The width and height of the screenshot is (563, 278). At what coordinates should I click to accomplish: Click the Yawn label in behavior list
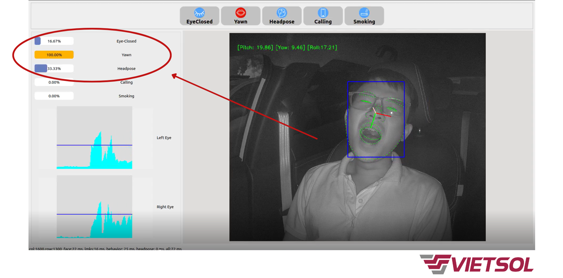point(126,55)
